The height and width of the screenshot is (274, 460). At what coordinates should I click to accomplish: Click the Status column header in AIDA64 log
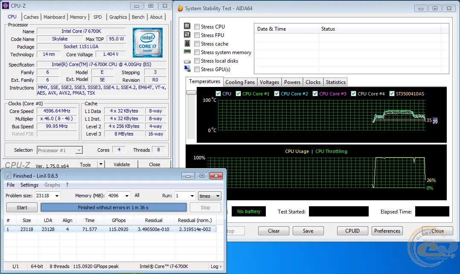coord(380,29)
